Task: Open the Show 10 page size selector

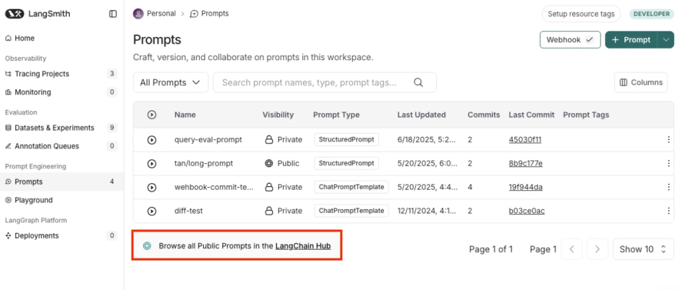Action: [x=643, y=249]
